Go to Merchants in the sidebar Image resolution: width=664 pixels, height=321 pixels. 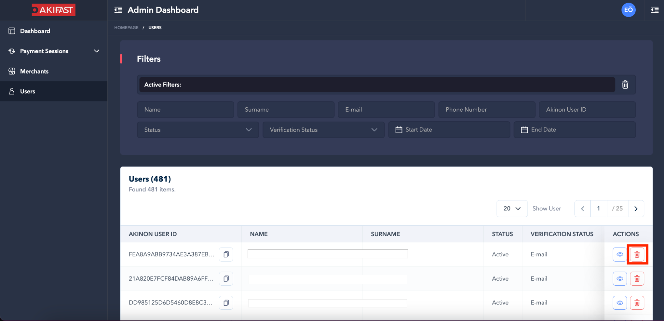34,71
